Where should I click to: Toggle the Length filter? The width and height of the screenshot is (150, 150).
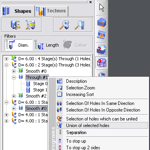(x=47, y=45)
